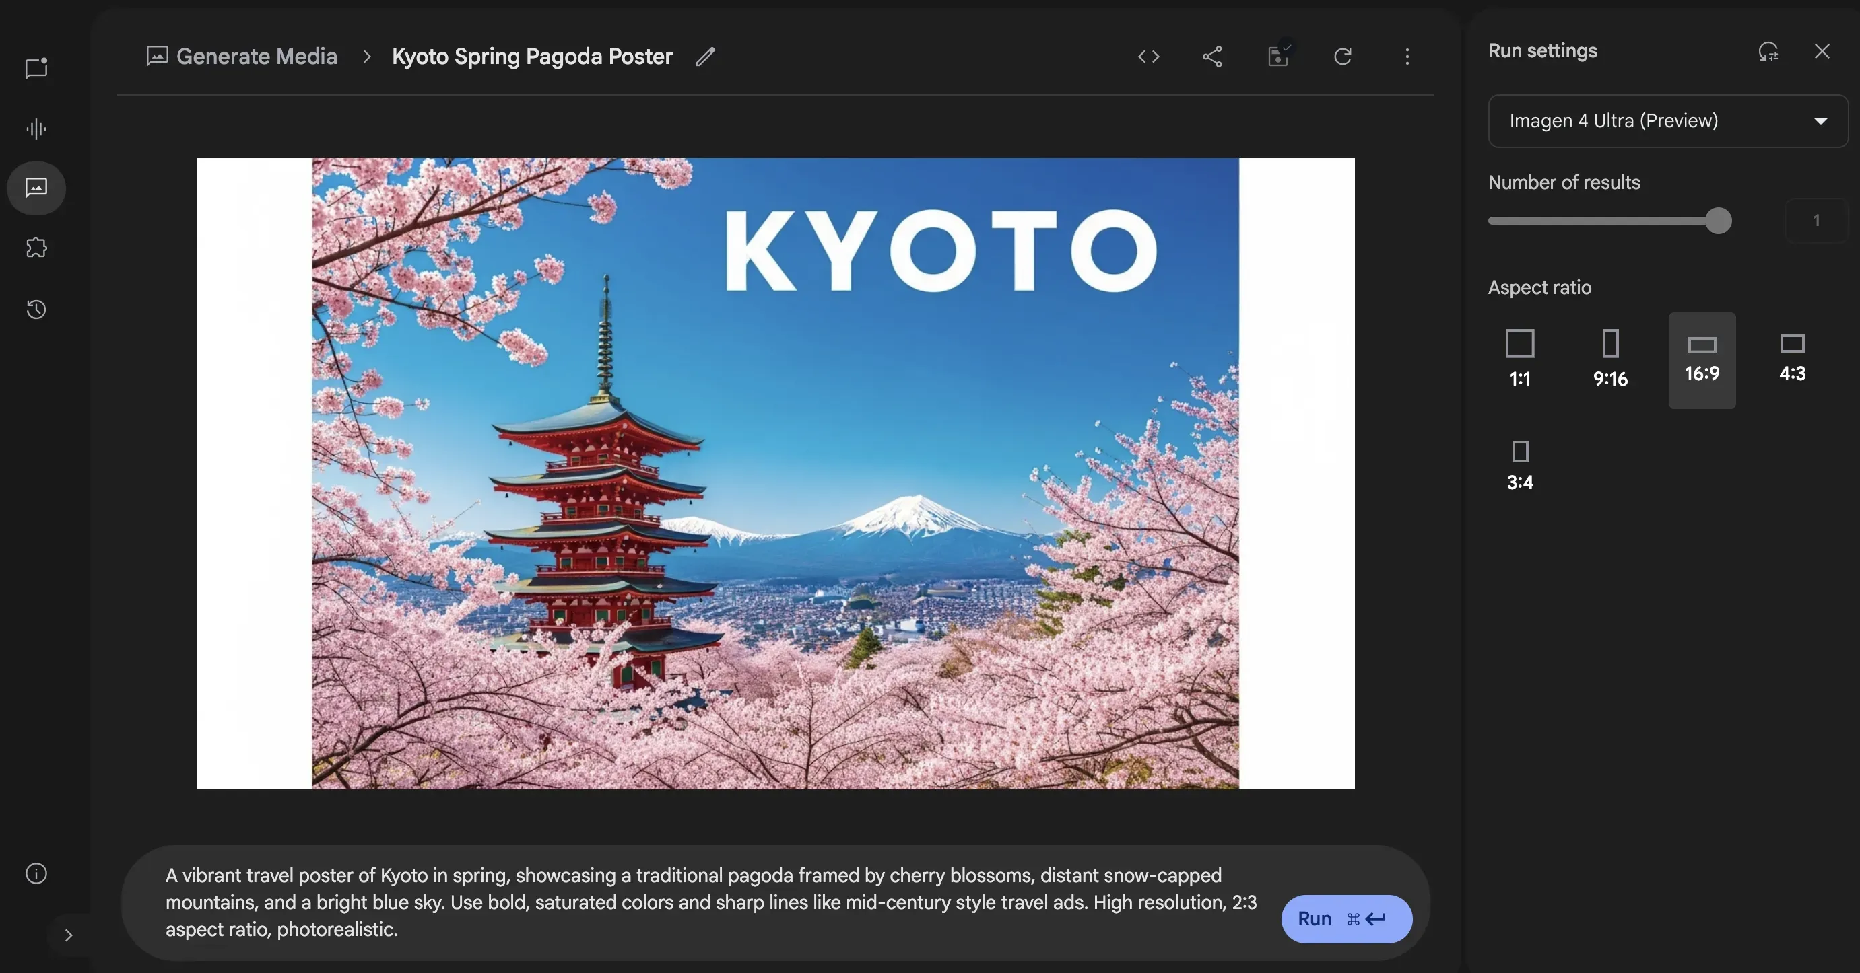Click the Share prompt icon

click(1212, 57)
